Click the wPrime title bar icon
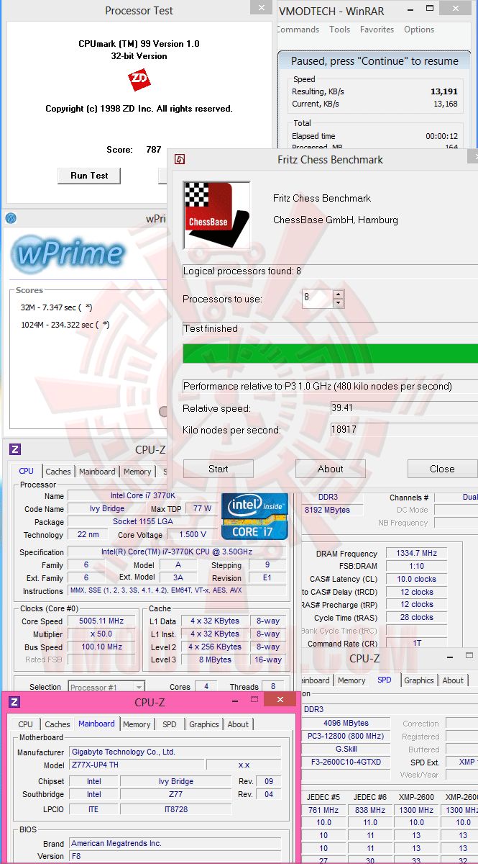The height and width of the screenshot is (864, 478). tap(11, 218)
